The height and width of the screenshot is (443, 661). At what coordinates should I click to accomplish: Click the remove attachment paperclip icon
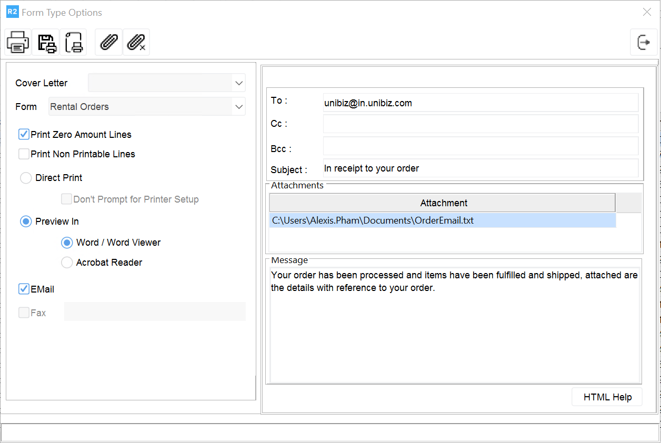[x=136, y=42]
